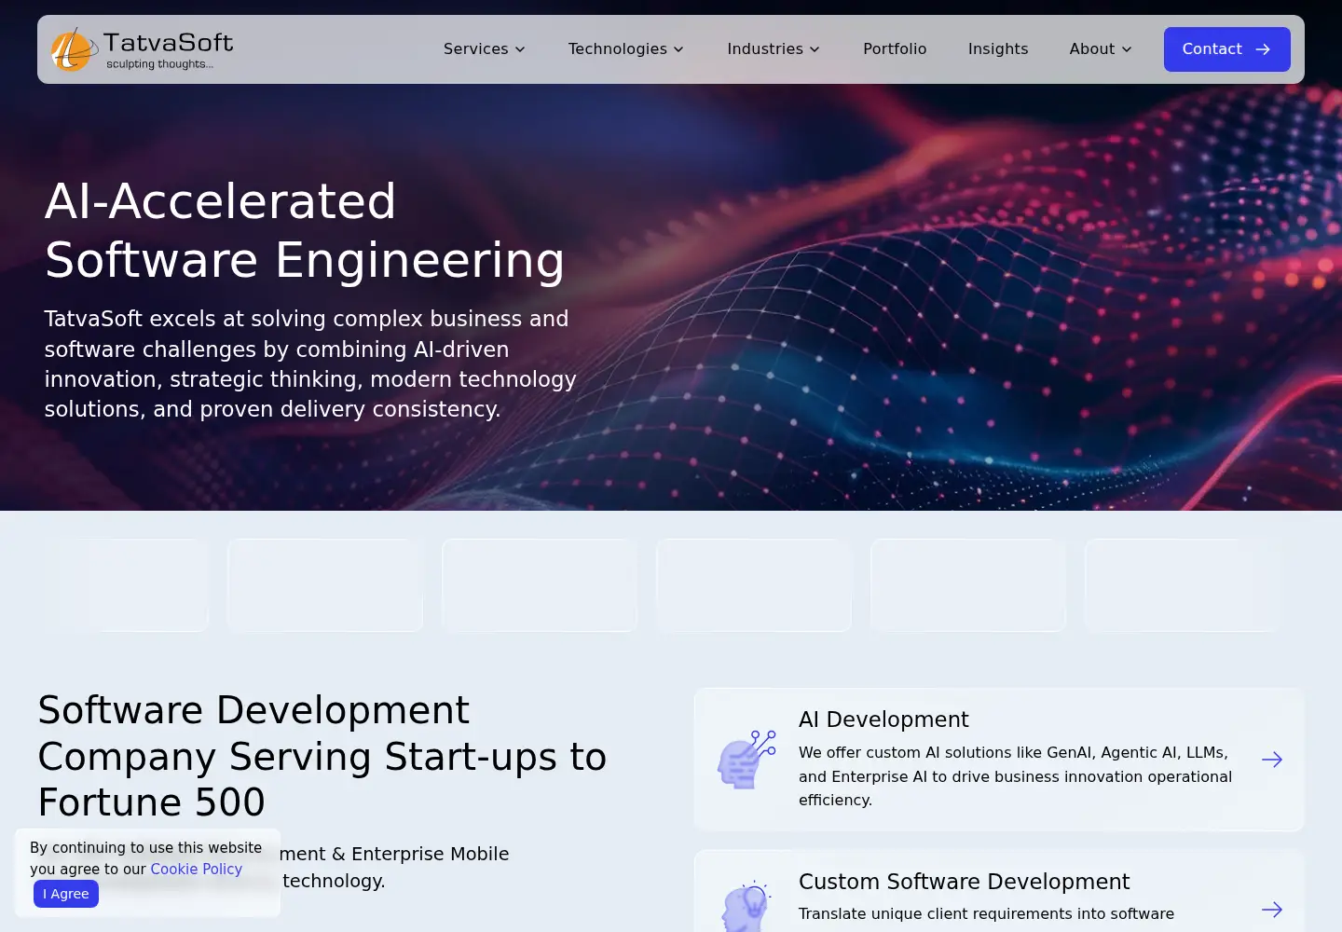Open the Cookie Policy link
Viewport: 1342px width, 932px height.
point(197,869)
